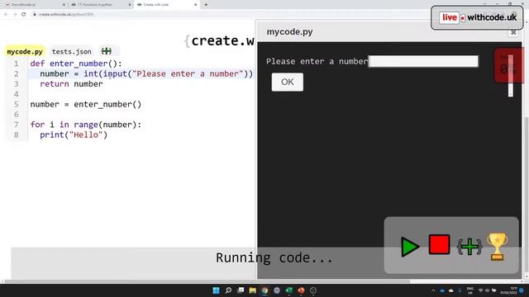
Task: Close the 'Create with code' browser tab
Action: (x=195, y=5)
